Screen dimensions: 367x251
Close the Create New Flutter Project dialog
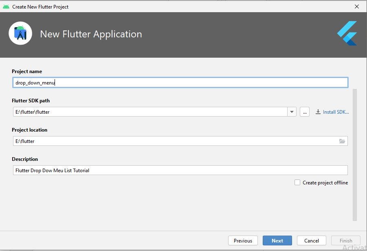click(357, 6)
